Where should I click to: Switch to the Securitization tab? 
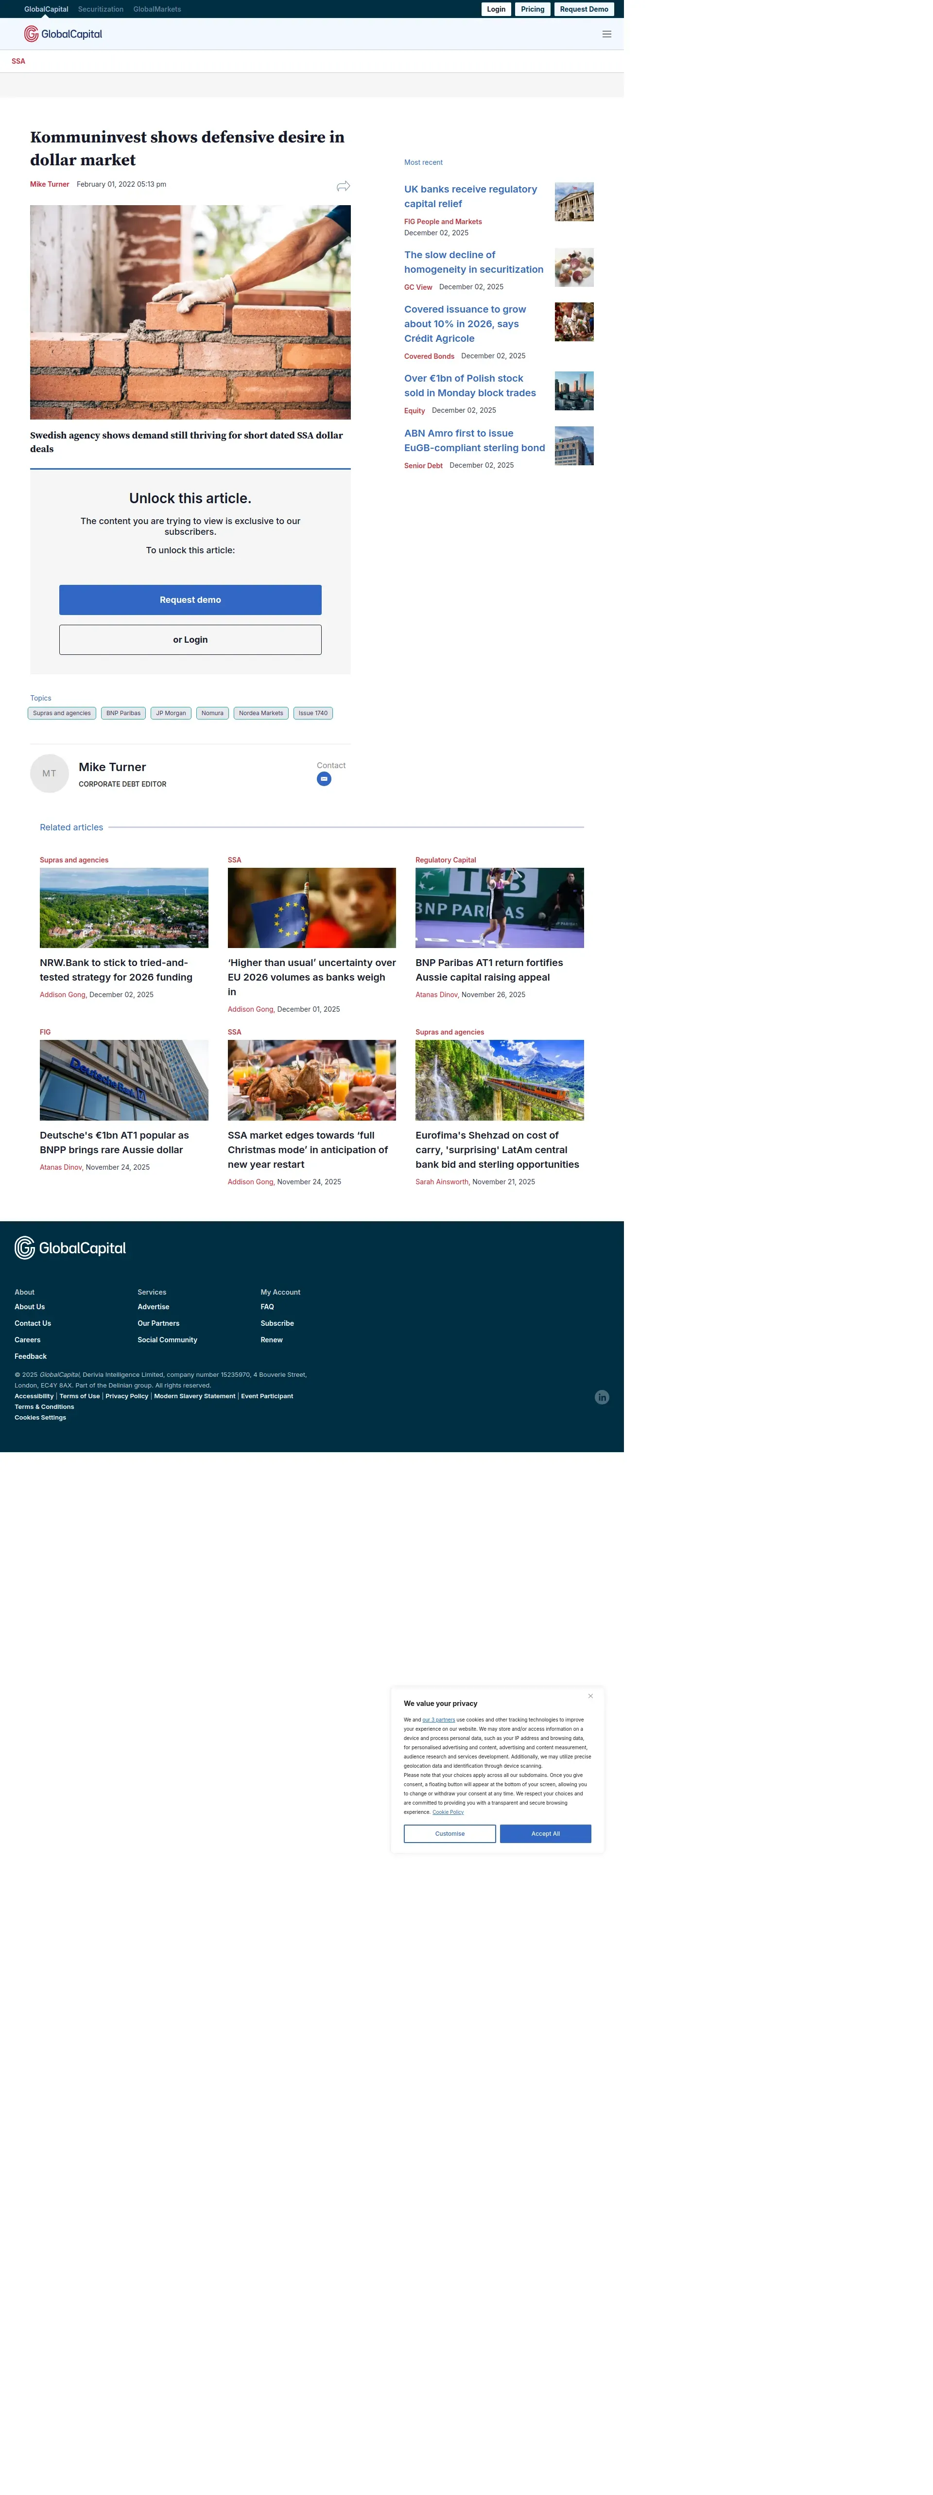[101, 9]
